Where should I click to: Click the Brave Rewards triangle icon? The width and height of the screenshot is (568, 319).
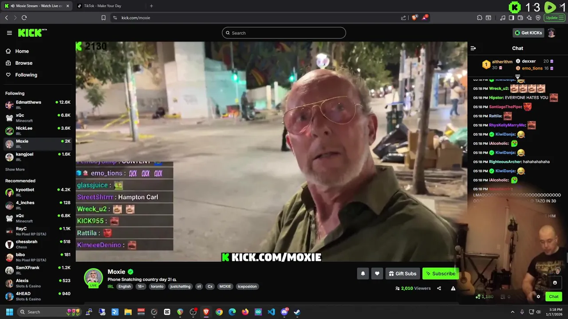pos(425,18)
